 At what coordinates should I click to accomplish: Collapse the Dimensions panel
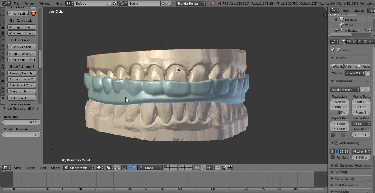(332, 81)
